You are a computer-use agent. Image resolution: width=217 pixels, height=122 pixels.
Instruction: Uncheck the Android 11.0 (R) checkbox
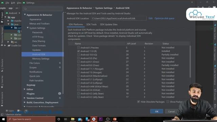[x=78, y=51]
